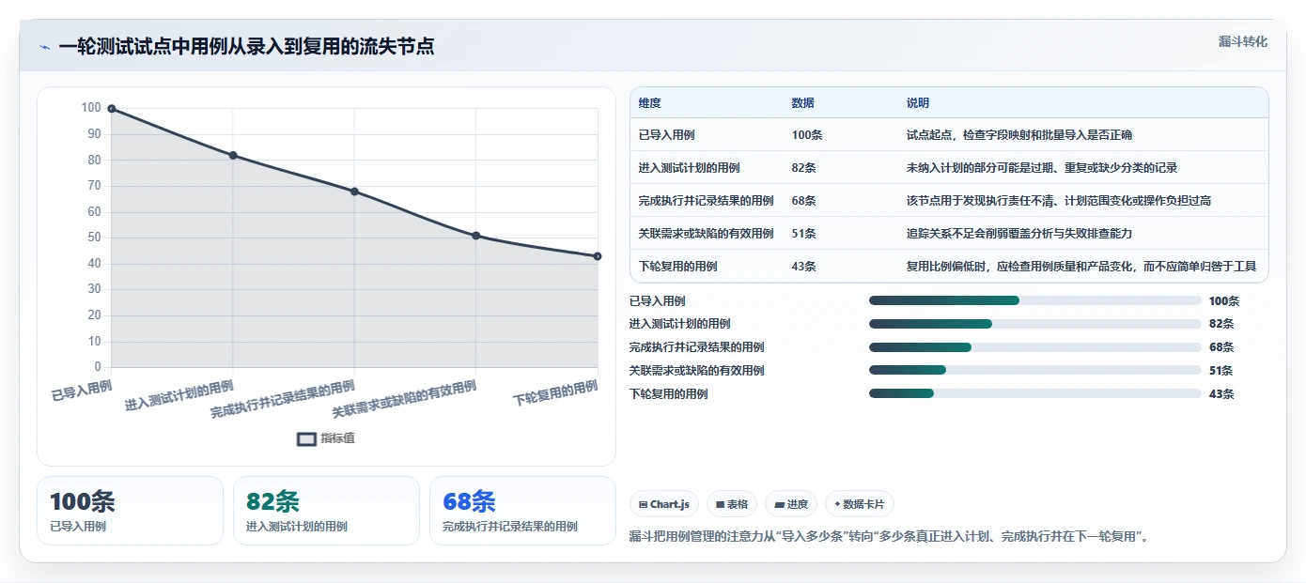Viewport: 1306px width, 583px height.
Task: Click the description starting 复用比例偏低时
Action: click(x=1081, y=267)
